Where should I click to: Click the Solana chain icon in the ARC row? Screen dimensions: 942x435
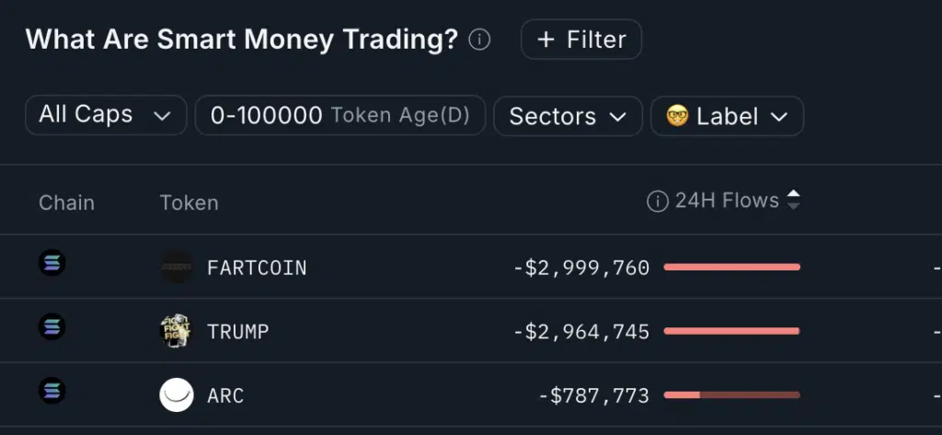52,391
